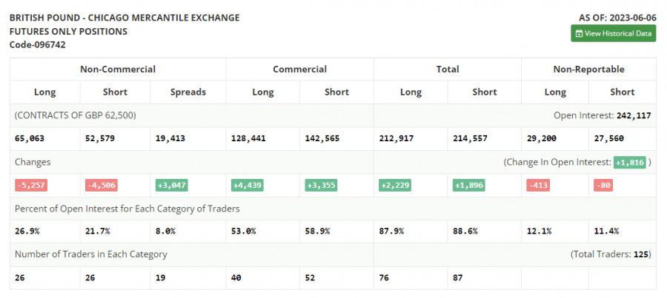The image size is (667, 298).
Task: Click the calendar icon beside View Historical Data
Action: click(579, 33)
